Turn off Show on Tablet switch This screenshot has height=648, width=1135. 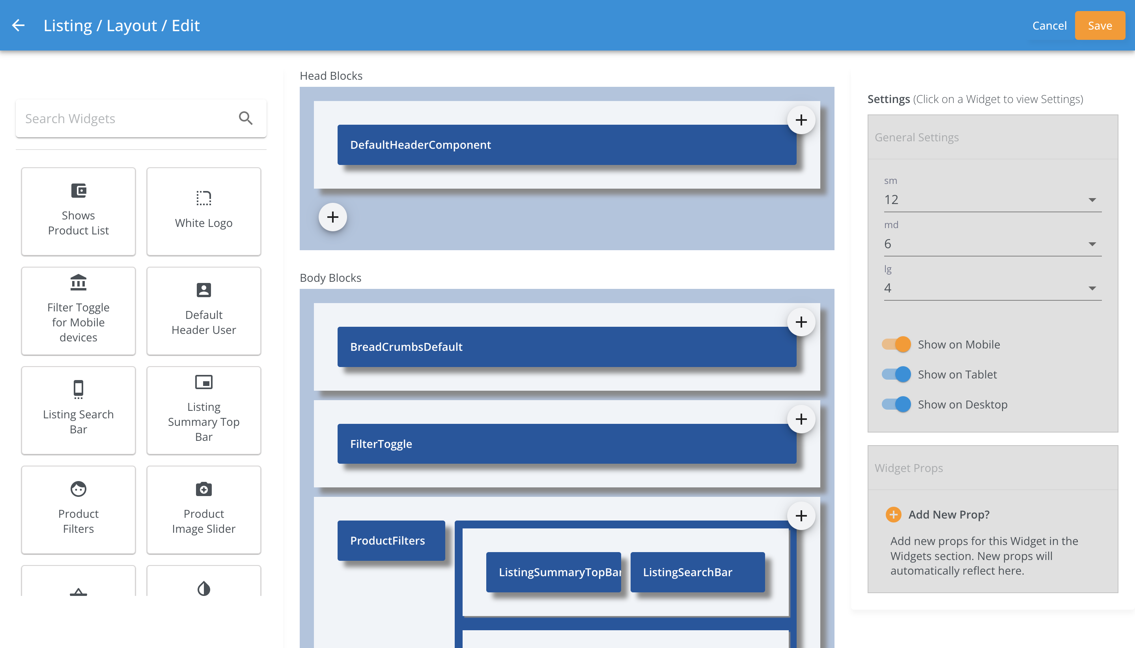tap(896, 374)
